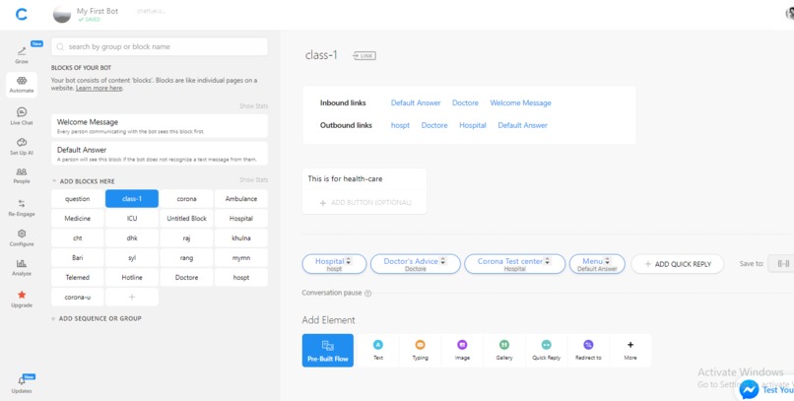Click the class-1 block title
Viewport: 794px width, 401px height.
pos(321,55)
